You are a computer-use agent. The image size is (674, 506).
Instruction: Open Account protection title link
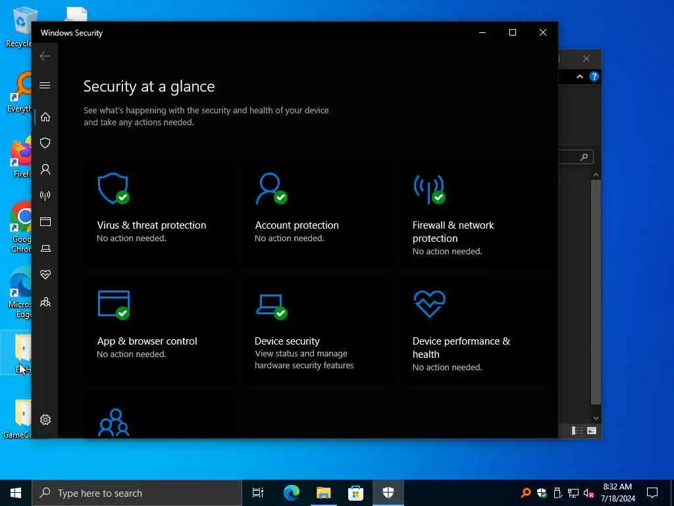click(297, 225)
